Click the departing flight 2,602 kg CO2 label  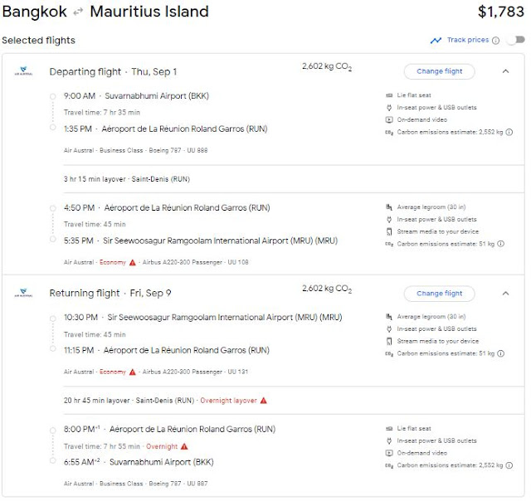[x=327, y=66]
